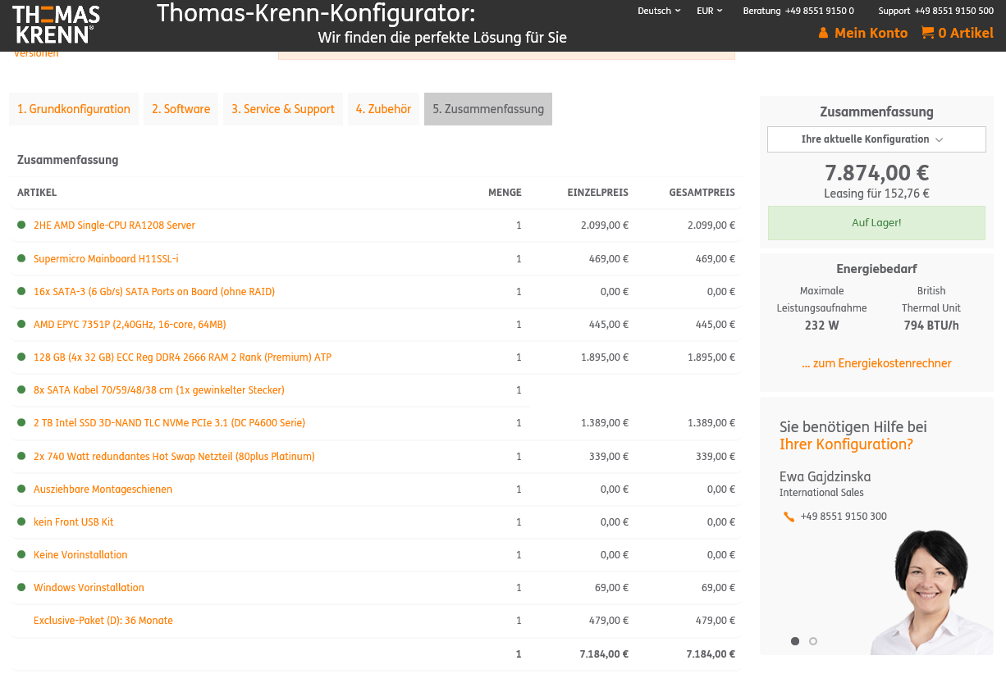The height and width of the screenshot is (674, 1006).
Task: Open the EUR currency dropdown
Action: point(710,11)
